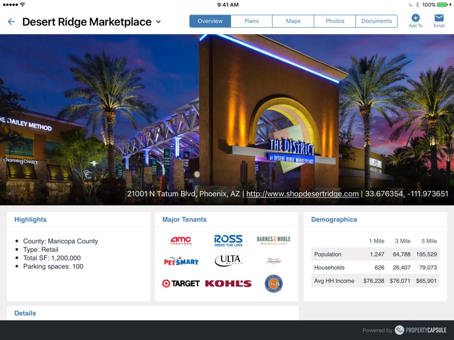Tap the Major Tenants section heading
454x340 pixels.
point(185,220)
